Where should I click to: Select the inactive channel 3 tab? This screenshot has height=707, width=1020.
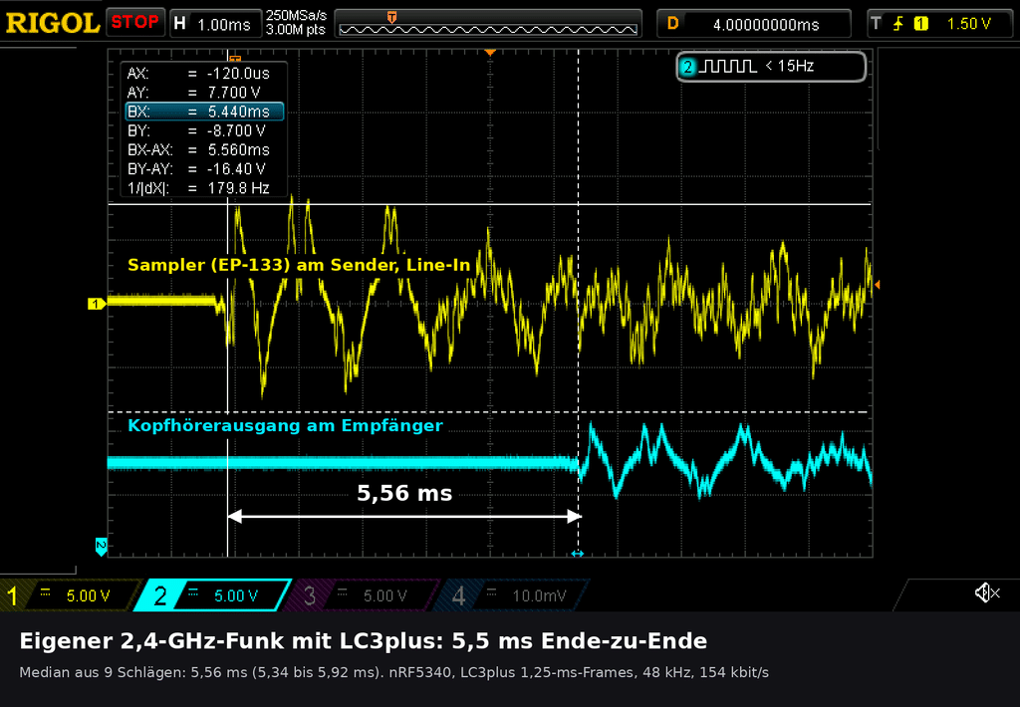coord(361,595)
